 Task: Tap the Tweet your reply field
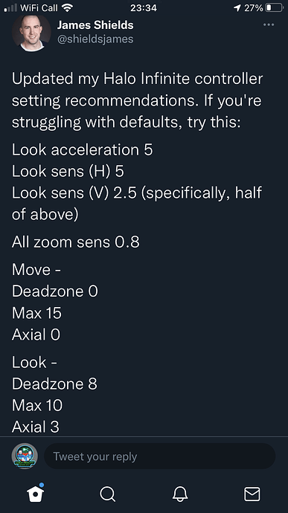pyautogui.click(x=159, y=456)
